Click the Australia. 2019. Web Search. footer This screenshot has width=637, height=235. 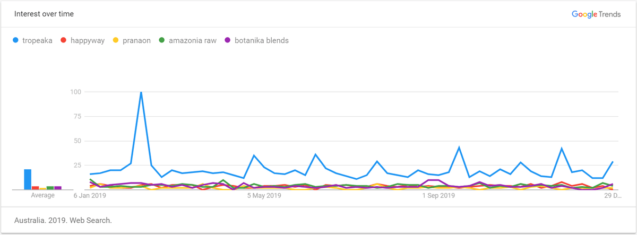63,220
